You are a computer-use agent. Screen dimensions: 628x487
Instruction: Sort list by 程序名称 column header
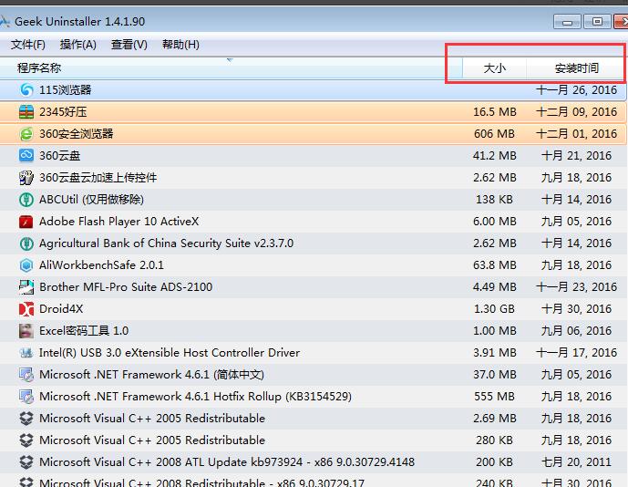pos(39,67)
